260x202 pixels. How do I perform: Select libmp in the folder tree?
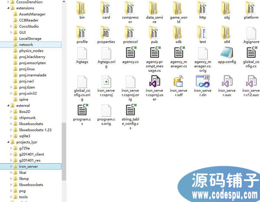click(x=24, y=179)
